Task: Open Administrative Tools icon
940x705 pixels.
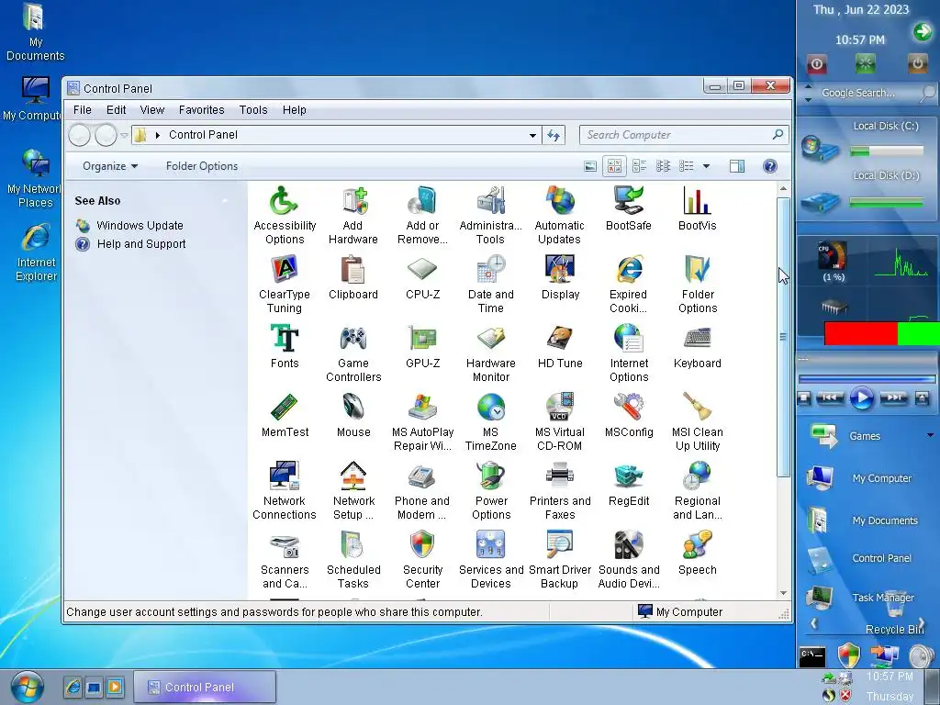Action: pyautogui.click(x=490, y=215)
